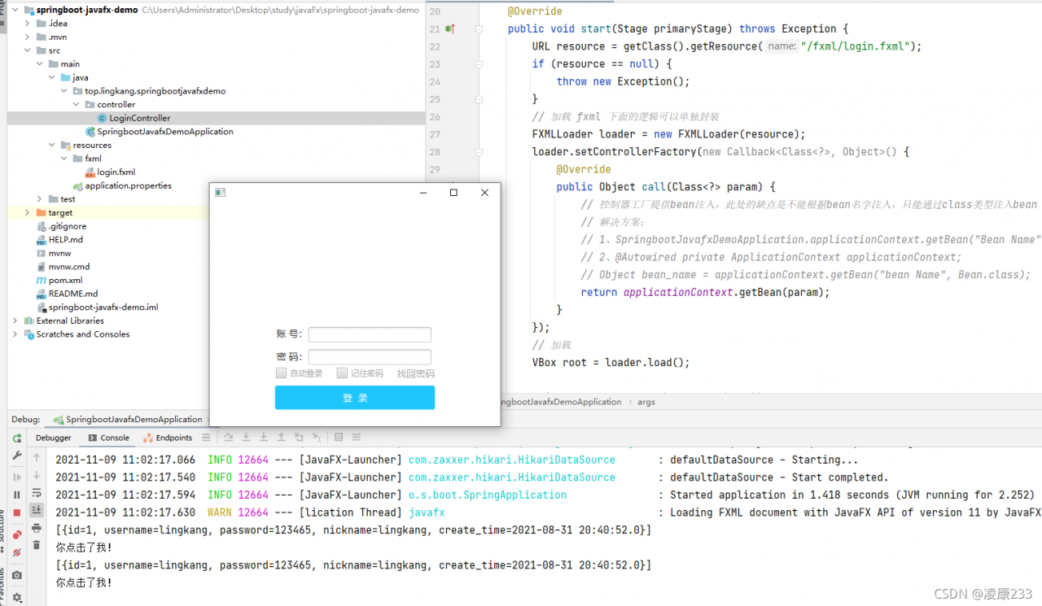
Task: Stop the debug session, red square
Action: 16,512
